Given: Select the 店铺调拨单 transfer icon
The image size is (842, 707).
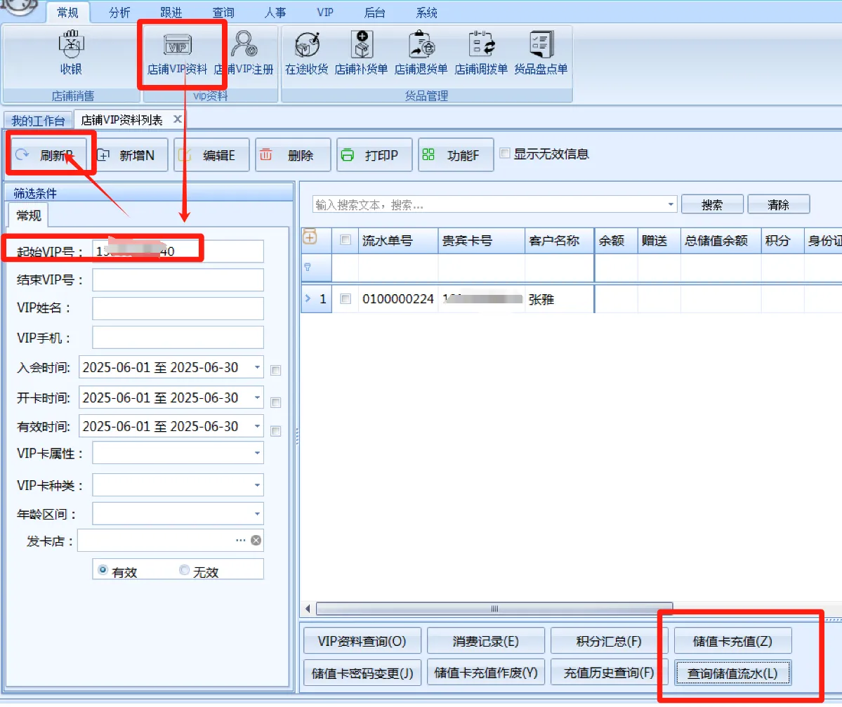Looking at the screenshot, I should click(481, 53).
